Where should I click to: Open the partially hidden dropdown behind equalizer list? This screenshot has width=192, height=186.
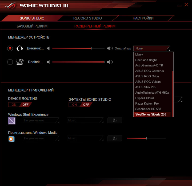[178, 99]
